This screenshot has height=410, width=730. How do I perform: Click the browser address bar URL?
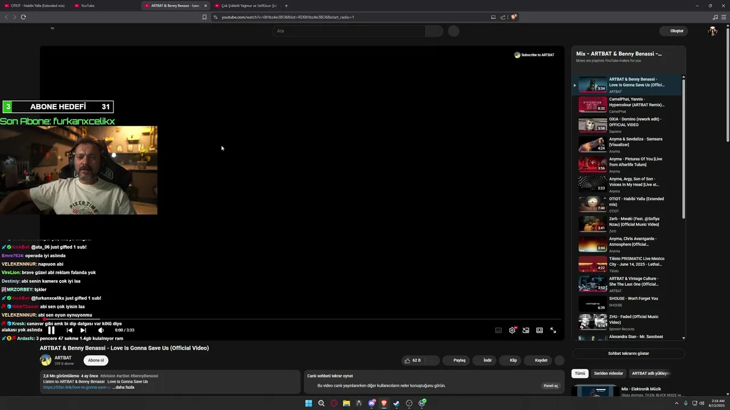[288, 17]
